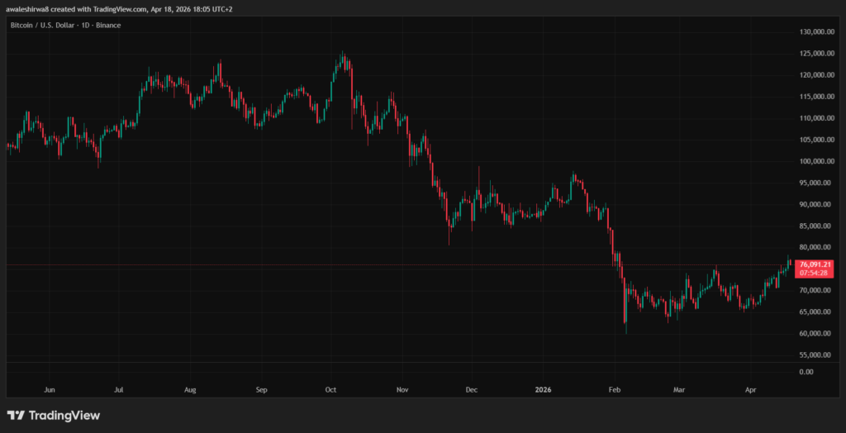Select the Aug marker on the time axis
This screenshot has width=846, height=433.
click(190, 388)
